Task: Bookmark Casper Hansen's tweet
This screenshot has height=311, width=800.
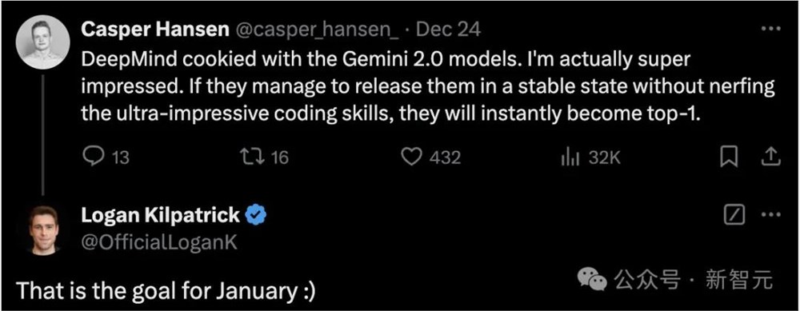Action: (x=729, y=157)
